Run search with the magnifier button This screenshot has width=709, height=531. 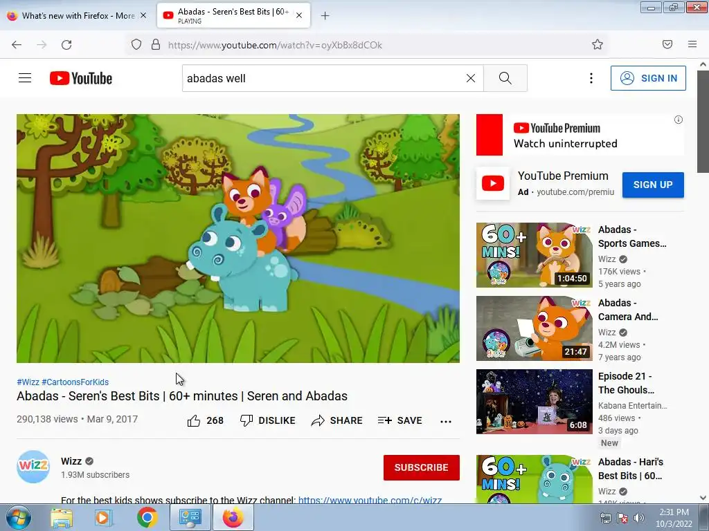pyautogui.click(x=505, y=78)
